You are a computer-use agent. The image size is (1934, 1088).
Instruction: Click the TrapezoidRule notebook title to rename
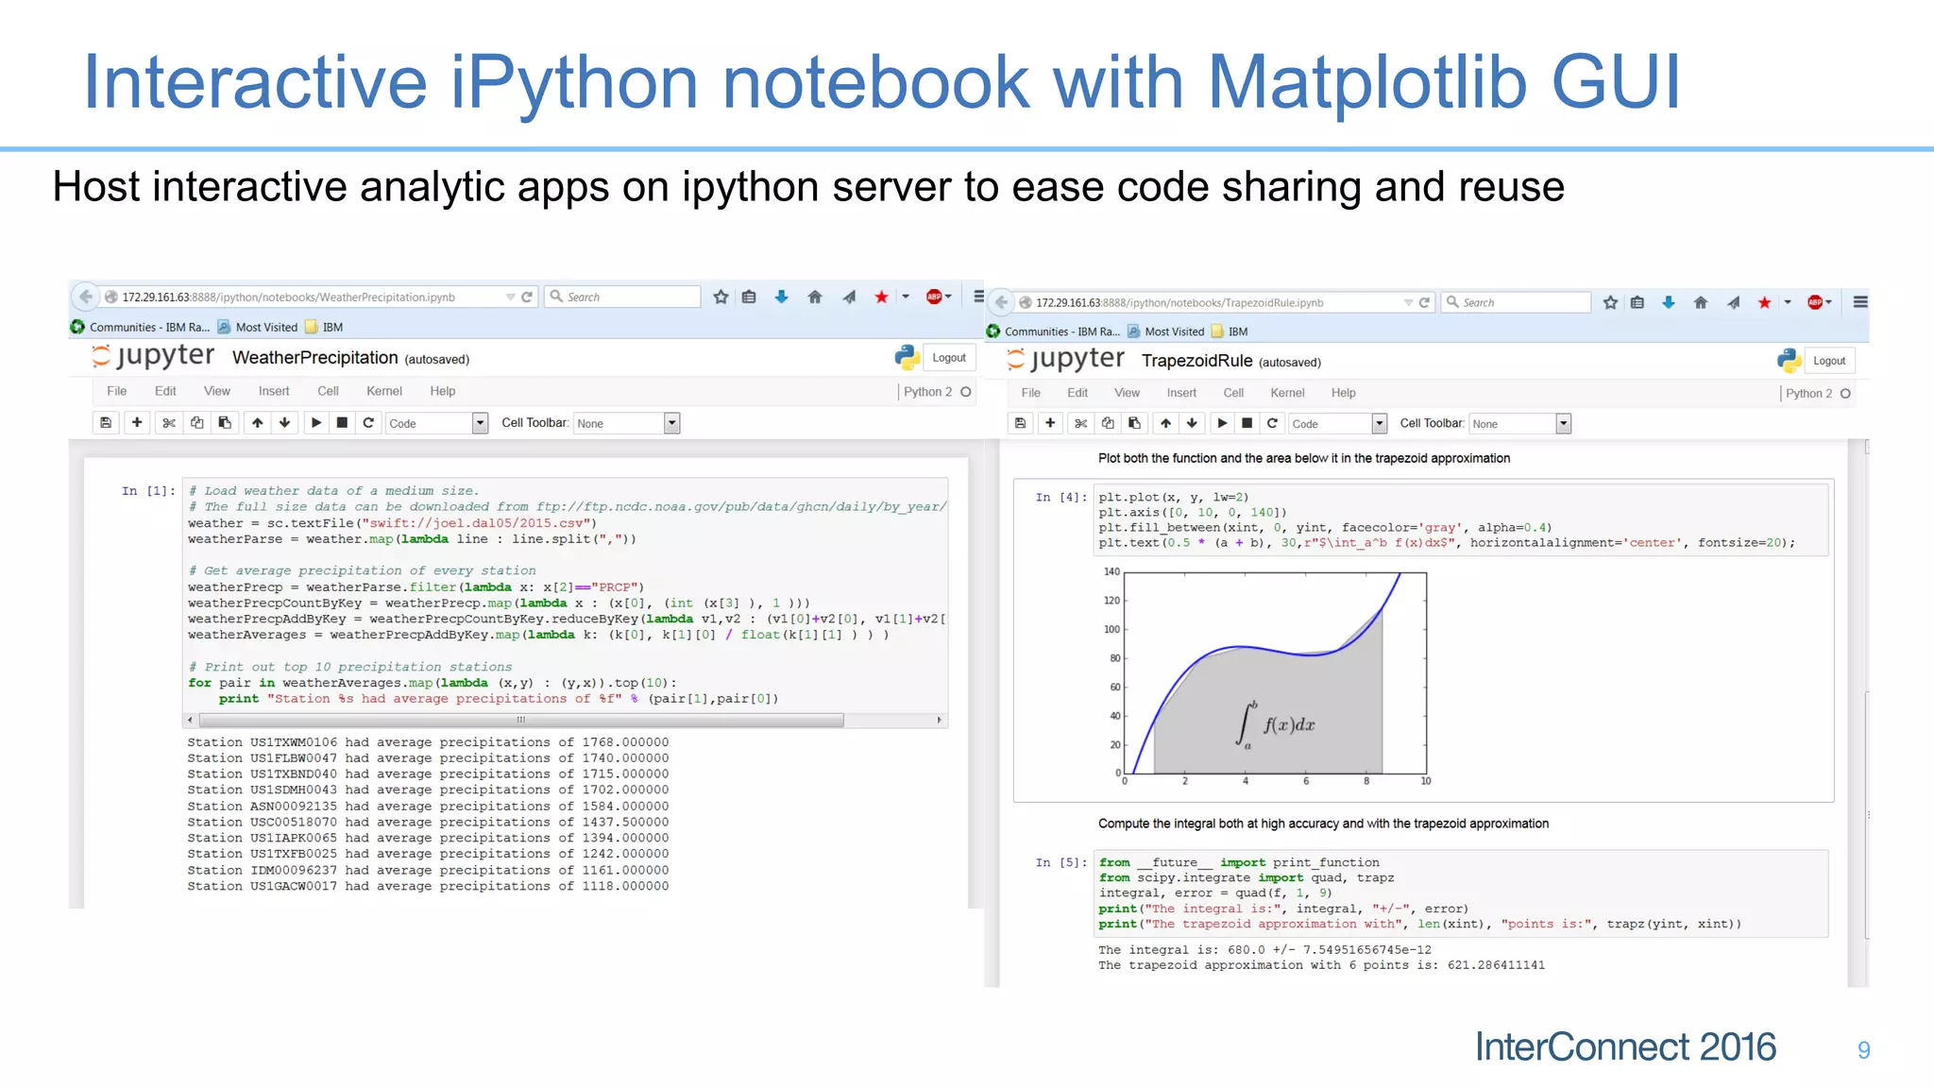[x=1197, y=361]
